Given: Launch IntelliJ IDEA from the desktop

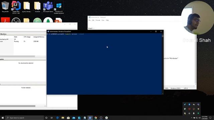Looking at the screenshot, I should pos(16,7).
